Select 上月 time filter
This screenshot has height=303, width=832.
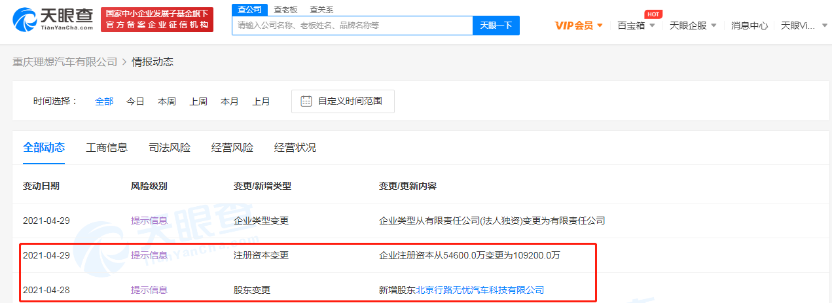point(261,101)
